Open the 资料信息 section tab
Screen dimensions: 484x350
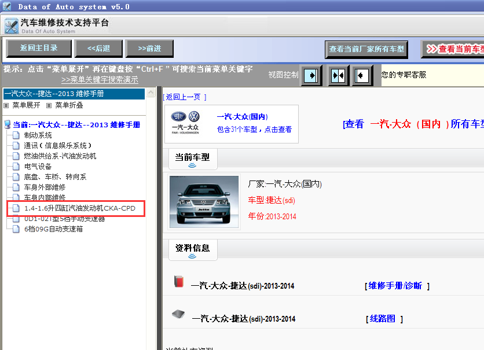(193, 249)
